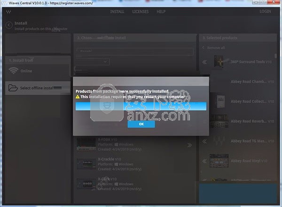Open the LICENSES menu
This screenshot has width=282, height=207.
pyautogui.click(x=141, y=12)
